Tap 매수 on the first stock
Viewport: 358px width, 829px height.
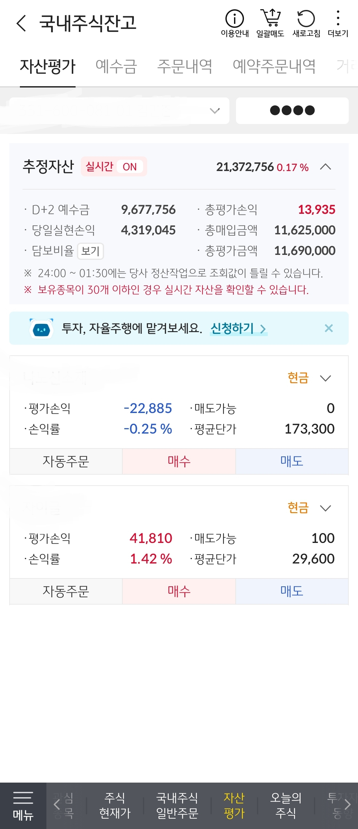pos(179,461)
